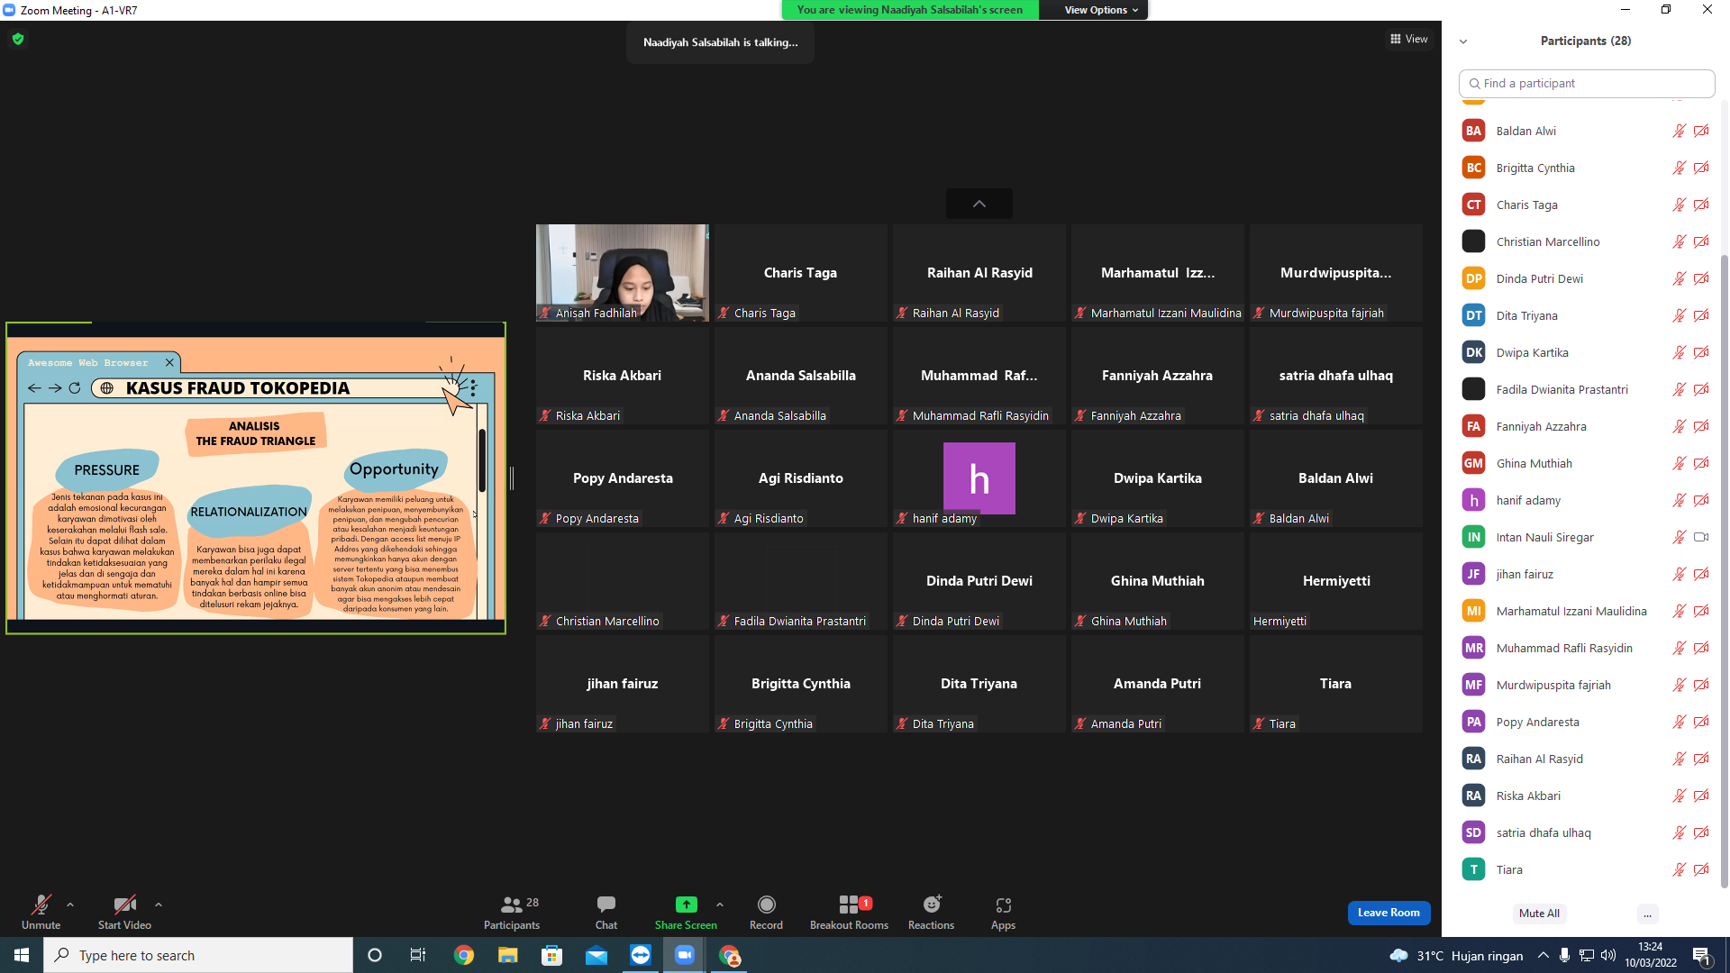
Task: Toggle Brigitta Cynthia's microphone in participant list
Action: [x=1680, y=168]
